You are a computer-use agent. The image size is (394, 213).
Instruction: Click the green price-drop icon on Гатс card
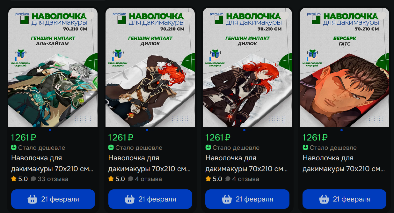click(x=305, y=148)
